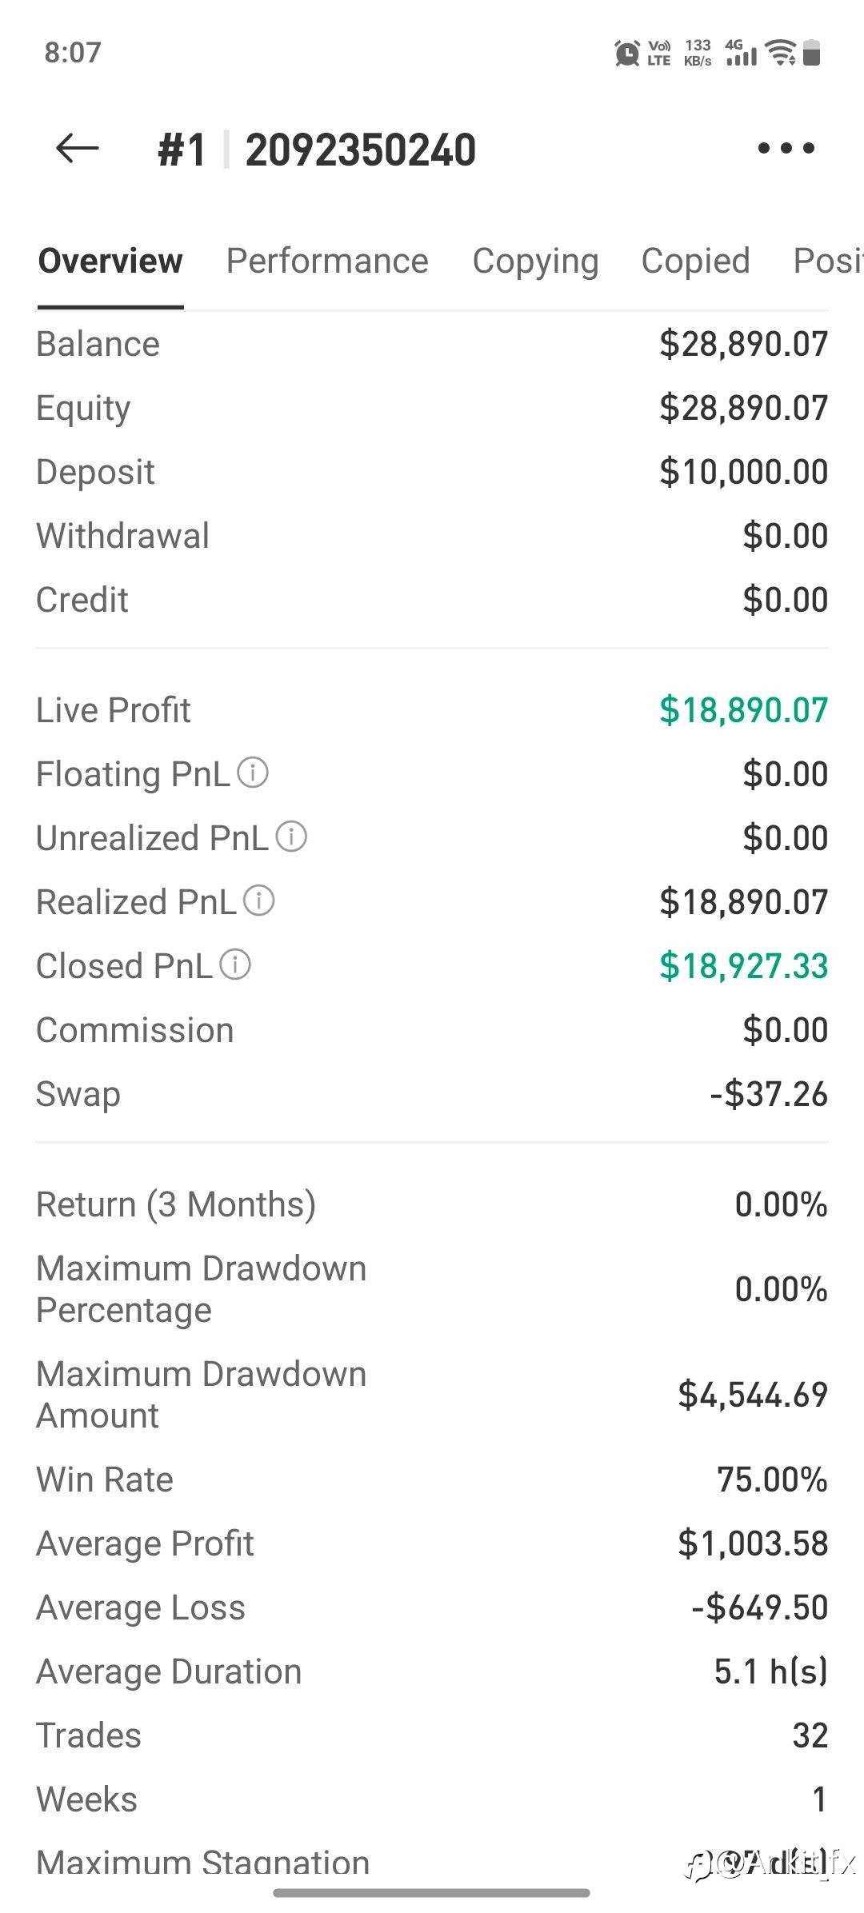Tap the 4G signal strength icon
Image resolution: width=864 pixels, height=1913 pixels.
tap(741, 53)
